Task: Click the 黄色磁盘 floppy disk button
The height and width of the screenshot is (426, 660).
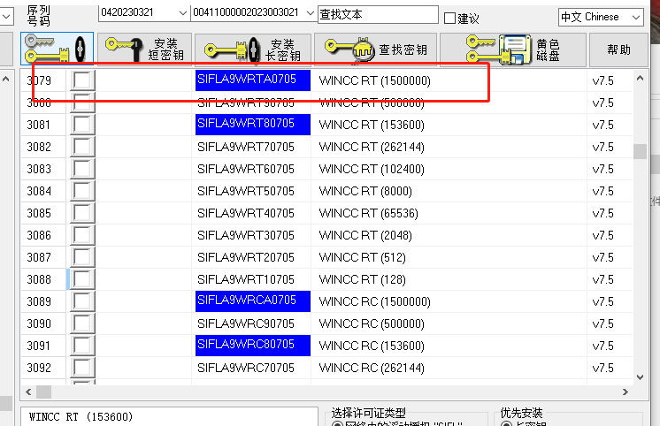Action: (x=513, y=49)
